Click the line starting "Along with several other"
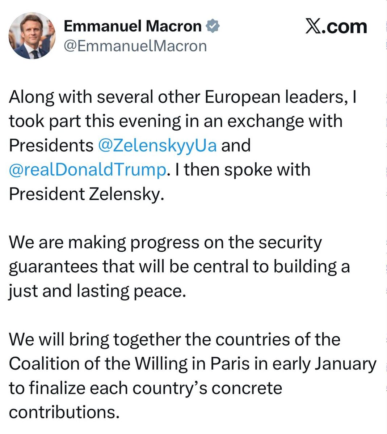The image size is (387, 434). pos(183,98)
